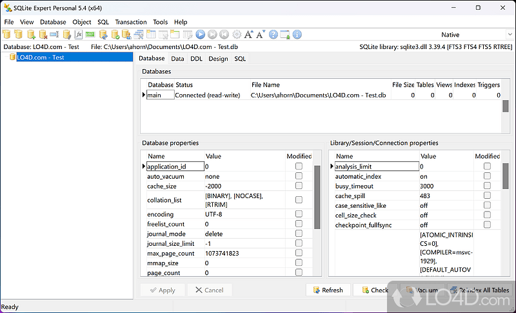Open the File menu

point(9,22)
